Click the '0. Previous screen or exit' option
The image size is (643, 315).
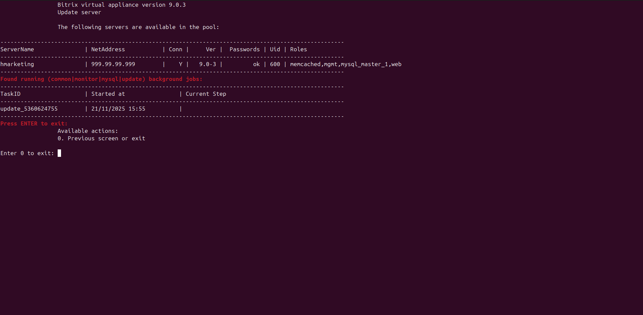pyautogui.click(x=101, y=138)
